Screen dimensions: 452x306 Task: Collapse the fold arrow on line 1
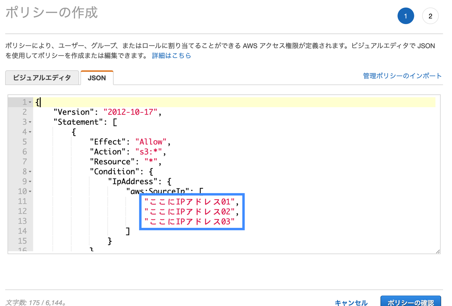click(30, 102)
